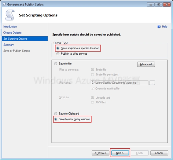Click the File name path input field

[x=120, y=83]
